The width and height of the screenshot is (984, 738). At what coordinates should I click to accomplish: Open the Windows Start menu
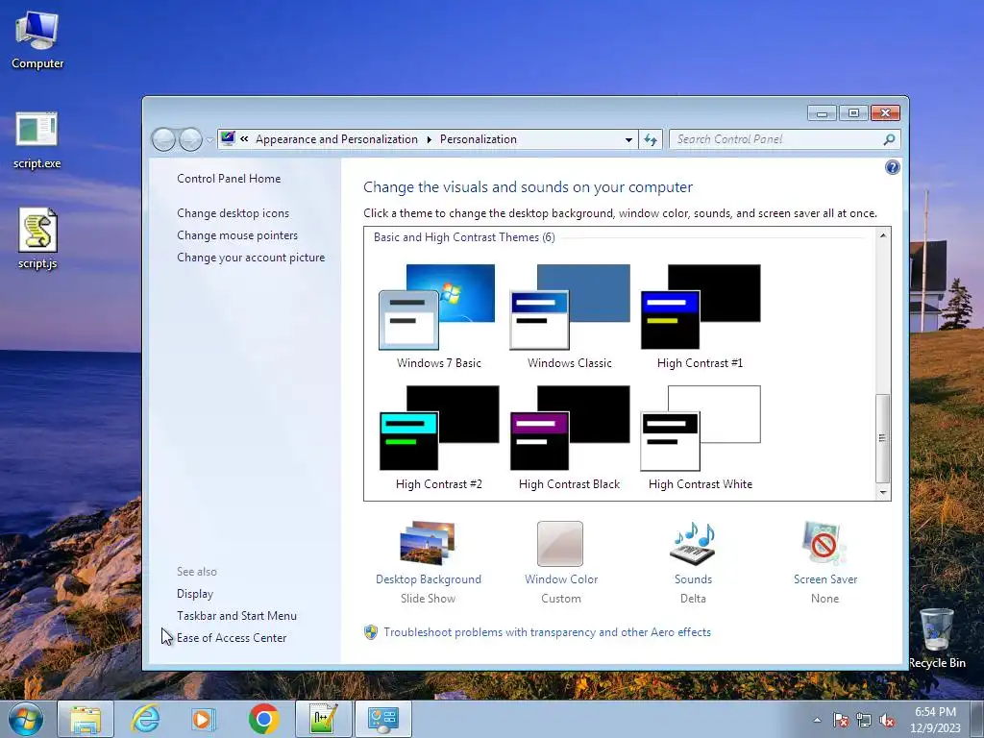[x=26, y=719]
